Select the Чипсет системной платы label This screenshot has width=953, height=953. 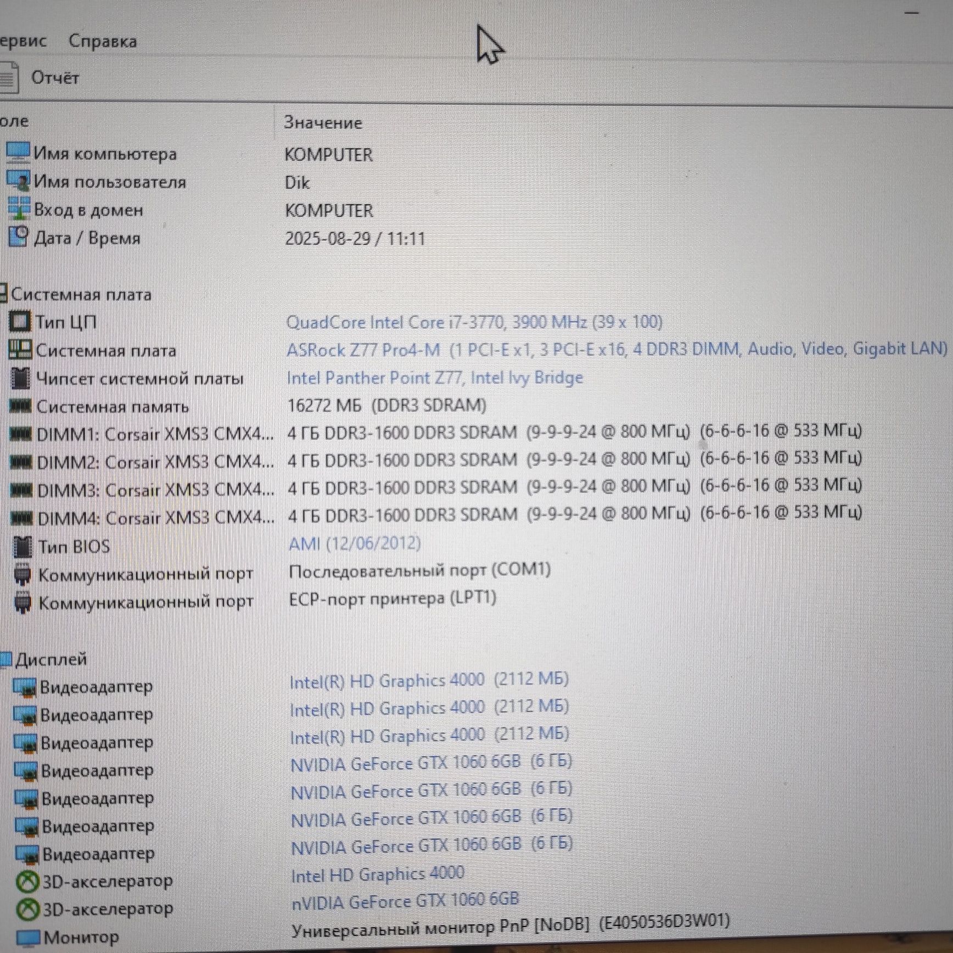[x=139, y=378]
